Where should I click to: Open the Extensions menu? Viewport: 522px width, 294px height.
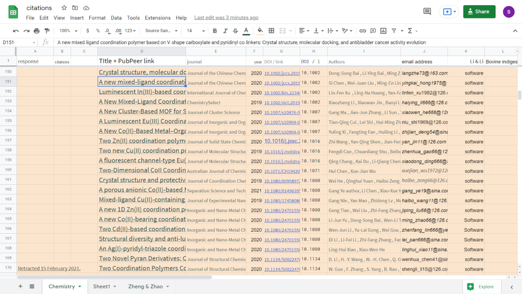click(x=158, y=18)
